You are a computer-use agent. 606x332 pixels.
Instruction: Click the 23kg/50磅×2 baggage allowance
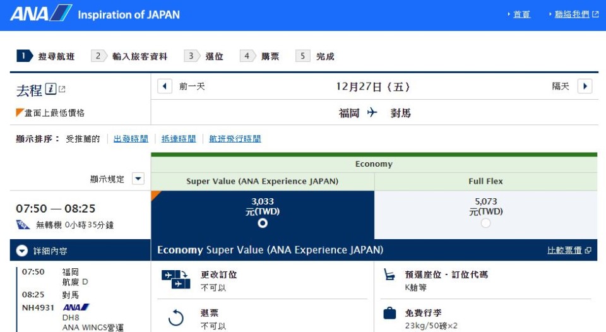point(431,326)
